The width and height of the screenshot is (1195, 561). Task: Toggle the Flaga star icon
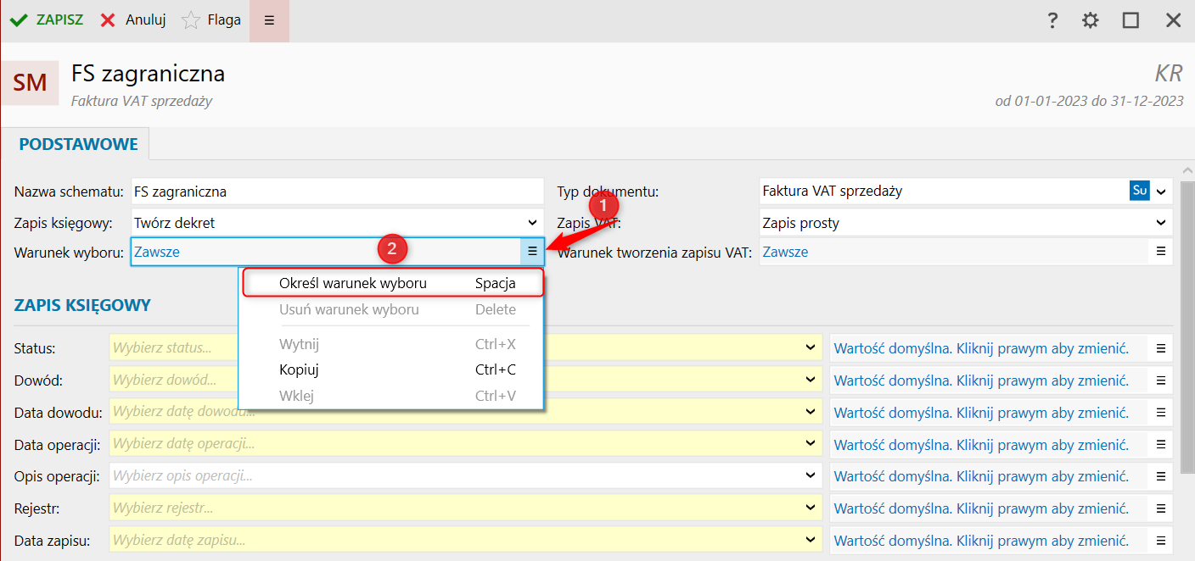point(192,20)
